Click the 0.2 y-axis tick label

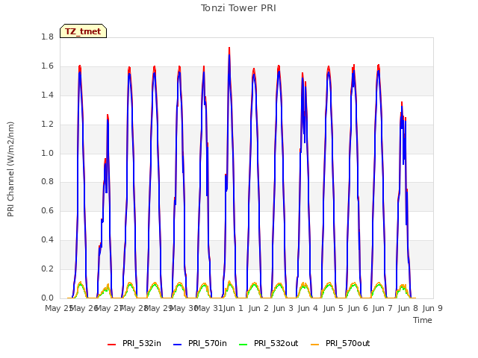[x=47, y=268]
